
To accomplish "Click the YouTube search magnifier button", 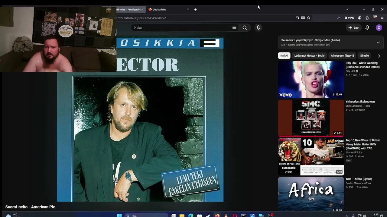I will (x=245, y=28).
